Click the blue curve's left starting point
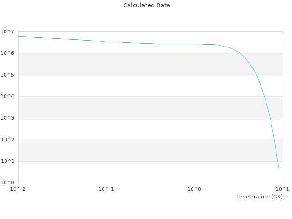The image size is (292, 219). 19,36
